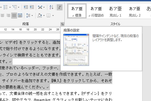The image size is (151, 101).
Task: Center-align the paragraph text
Action: [2, 15]
